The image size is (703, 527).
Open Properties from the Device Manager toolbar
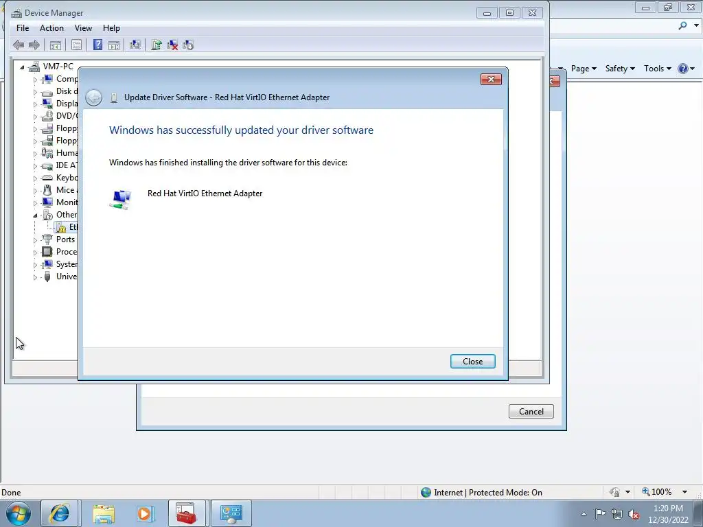77,45
